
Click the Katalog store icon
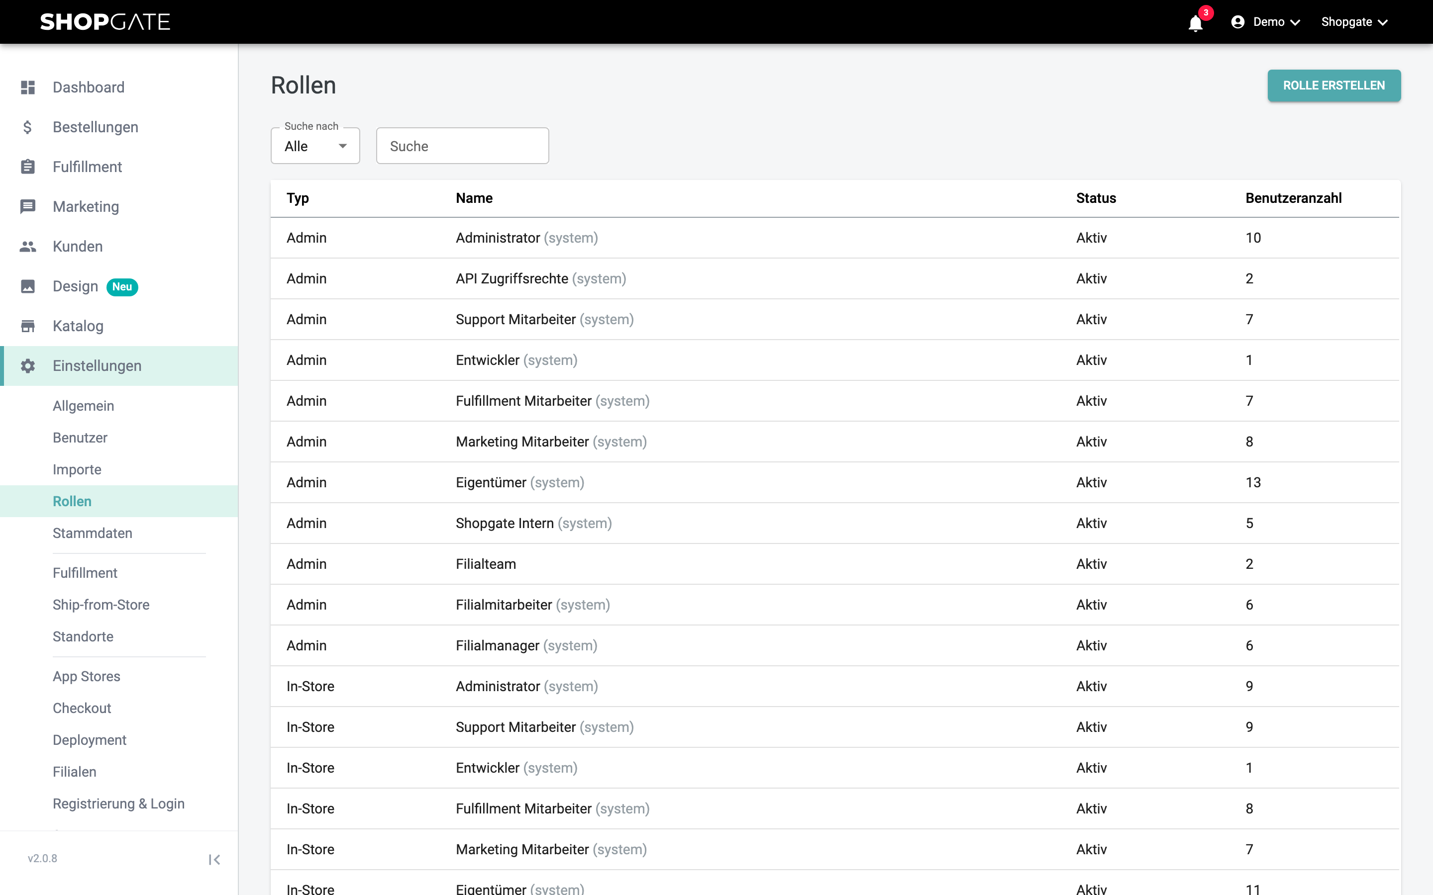28,326
